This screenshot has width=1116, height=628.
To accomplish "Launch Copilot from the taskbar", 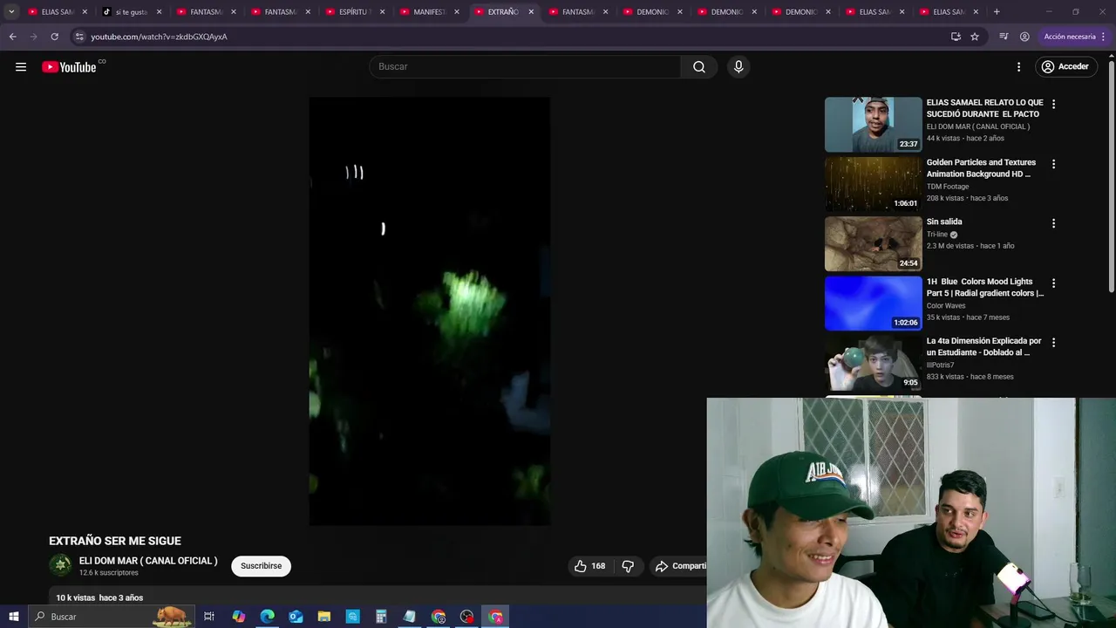I will tap(239, 617).
